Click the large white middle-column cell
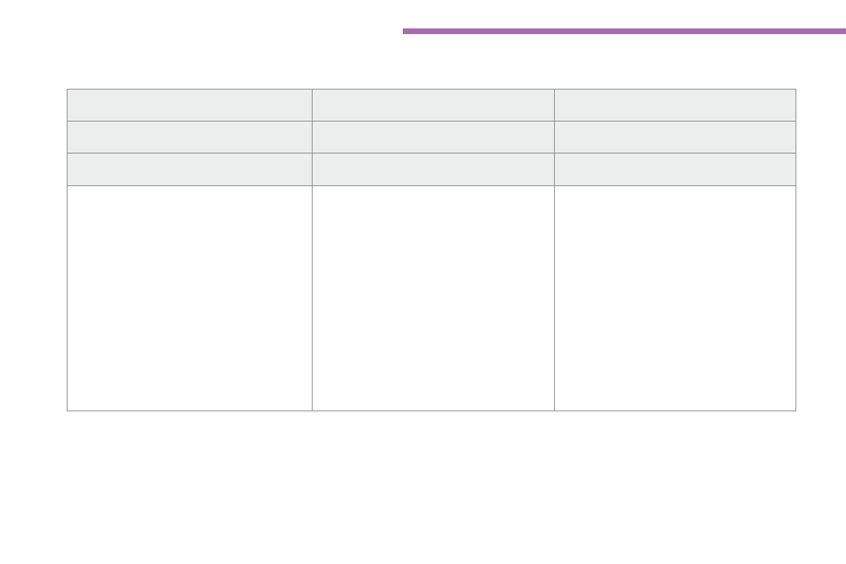 click(x=433, y=298)
